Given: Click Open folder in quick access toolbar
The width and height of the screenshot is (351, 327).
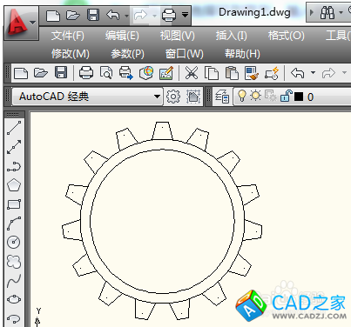Looking at the screenshot, I should pos(73,15).
